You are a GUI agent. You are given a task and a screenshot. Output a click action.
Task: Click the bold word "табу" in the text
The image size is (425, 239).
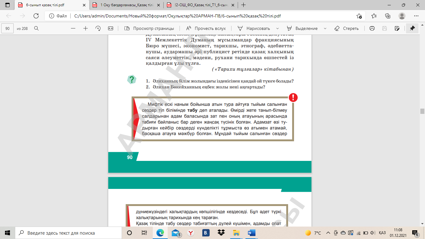click(193, 110)
